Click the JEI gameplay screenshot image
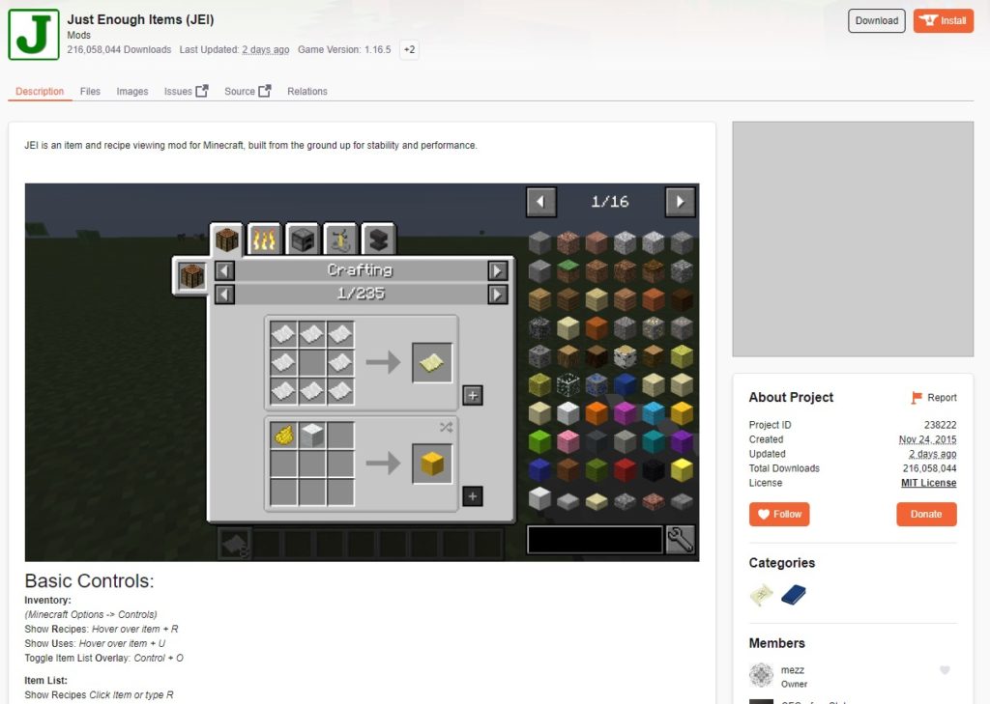This screenshot has width=990, height=704. 362,372
